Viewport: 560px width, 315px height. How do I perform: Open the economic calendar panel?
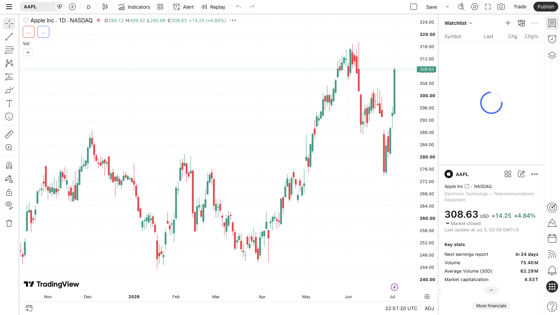click(x=552, y=238)
